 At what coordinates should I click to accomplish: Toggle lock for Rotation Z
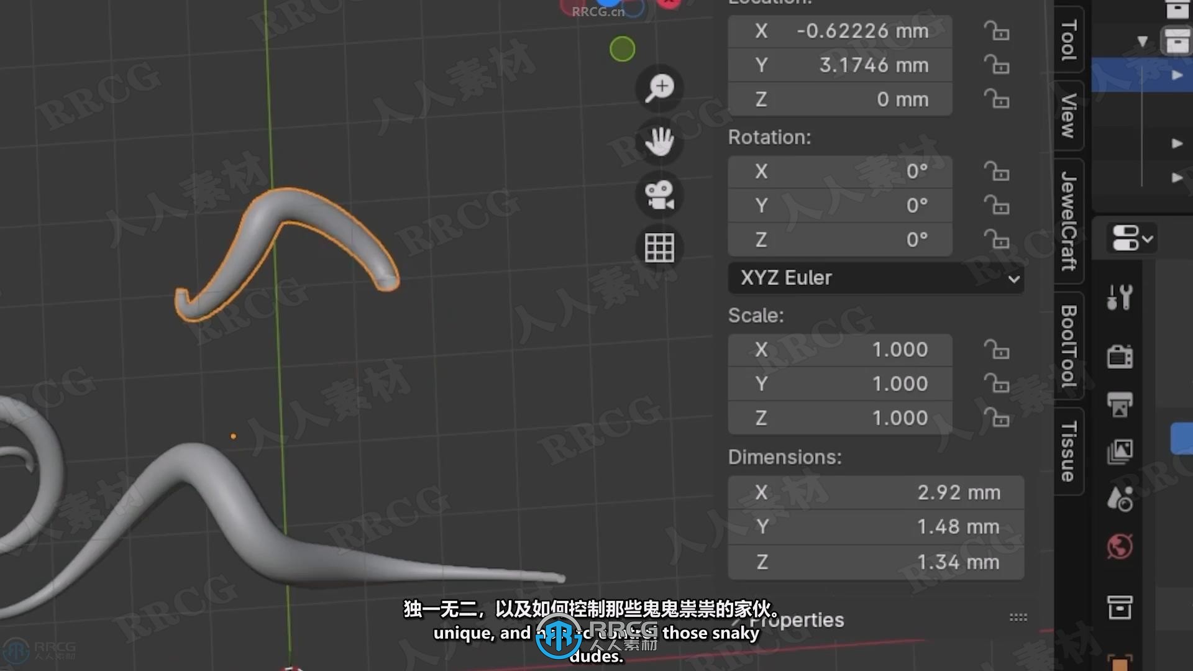(x=997, y=239)
